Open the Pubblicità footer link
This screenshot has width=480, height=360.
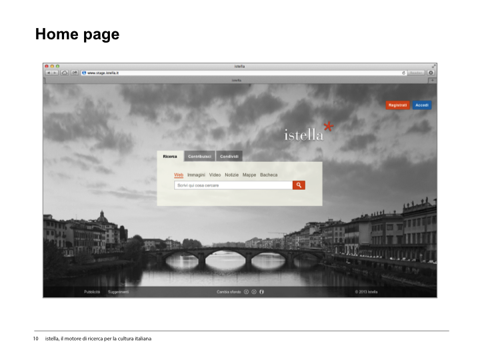92,292
